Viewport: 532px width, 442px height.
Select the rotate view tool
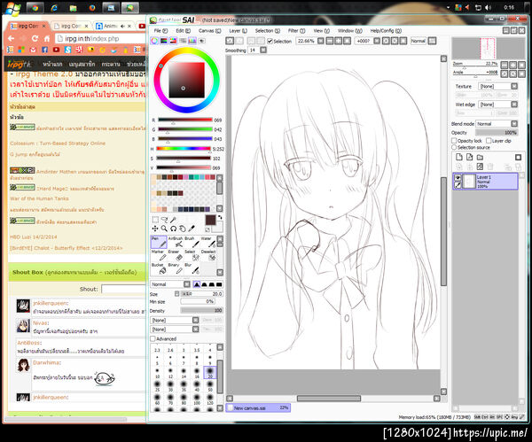pos(174,229)
